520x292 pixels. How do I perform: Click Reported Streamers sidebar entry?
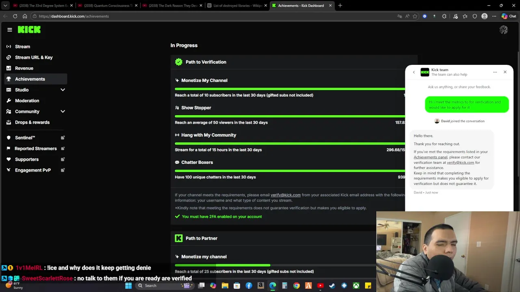click(x=36, y=148)
